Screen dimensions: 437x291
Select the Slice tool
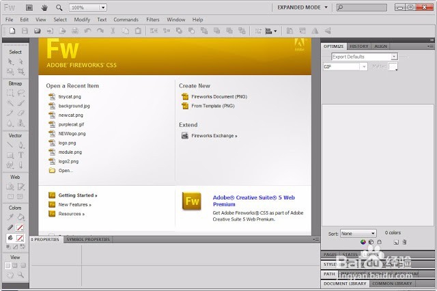coord(21,186)
